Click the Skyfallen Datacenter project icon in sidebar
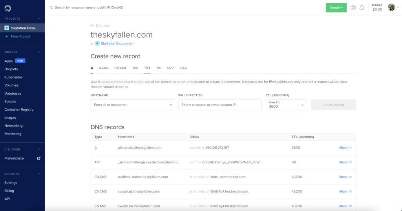This screenshot has height=211, width=402. click(x=7, y=28)
